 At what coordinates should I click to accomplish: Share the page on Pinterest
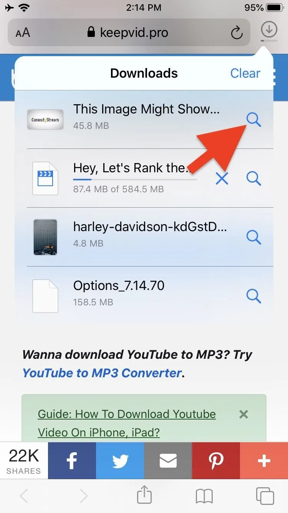pos(216,460)
